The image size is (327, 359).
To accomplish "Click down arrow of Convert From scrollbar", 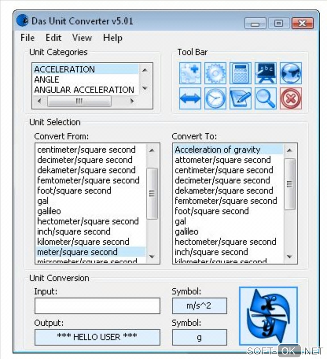I will coord(152,257).
